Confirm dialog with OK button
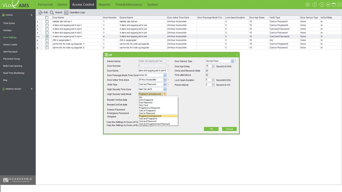Viewport: 342px width, 192px height. tap(211, 129)
